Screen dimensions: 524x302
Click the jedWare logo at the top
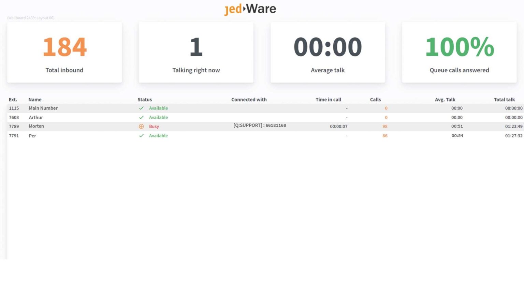coord(251,9)
